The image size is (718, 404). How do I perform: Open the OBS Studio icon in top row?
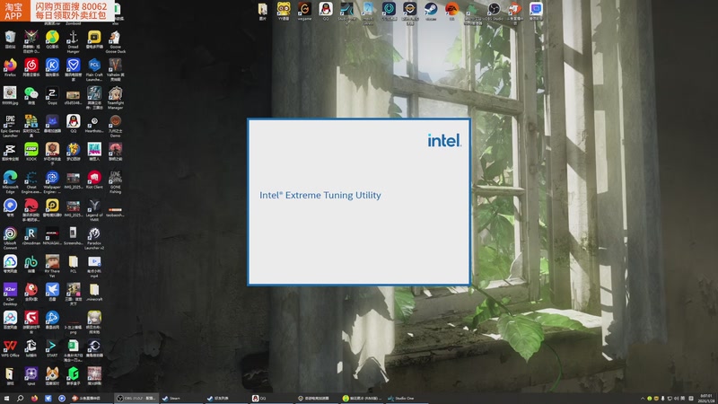494,11
